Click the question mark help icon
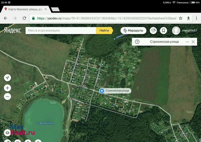The width and height of the screenshot is (201, 142). 137,42
